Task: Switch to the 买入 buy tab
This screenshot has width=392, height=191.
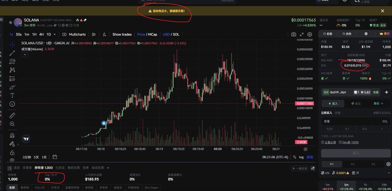Action: 333,103
